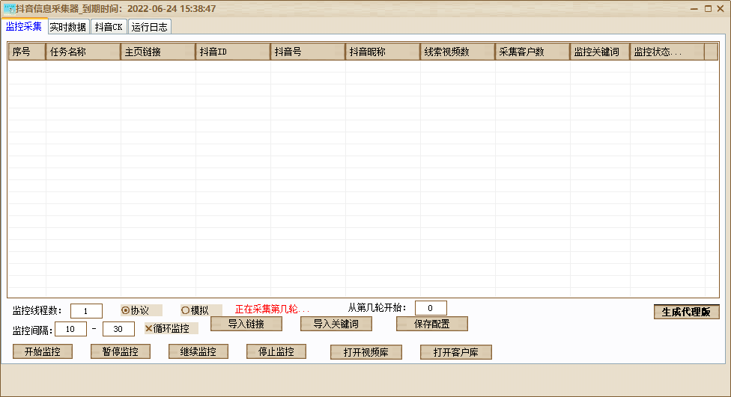The height and width of the screenshot is (397, 731).
Task: Sort by 序号 column header
Action: [x=27, y=52]
